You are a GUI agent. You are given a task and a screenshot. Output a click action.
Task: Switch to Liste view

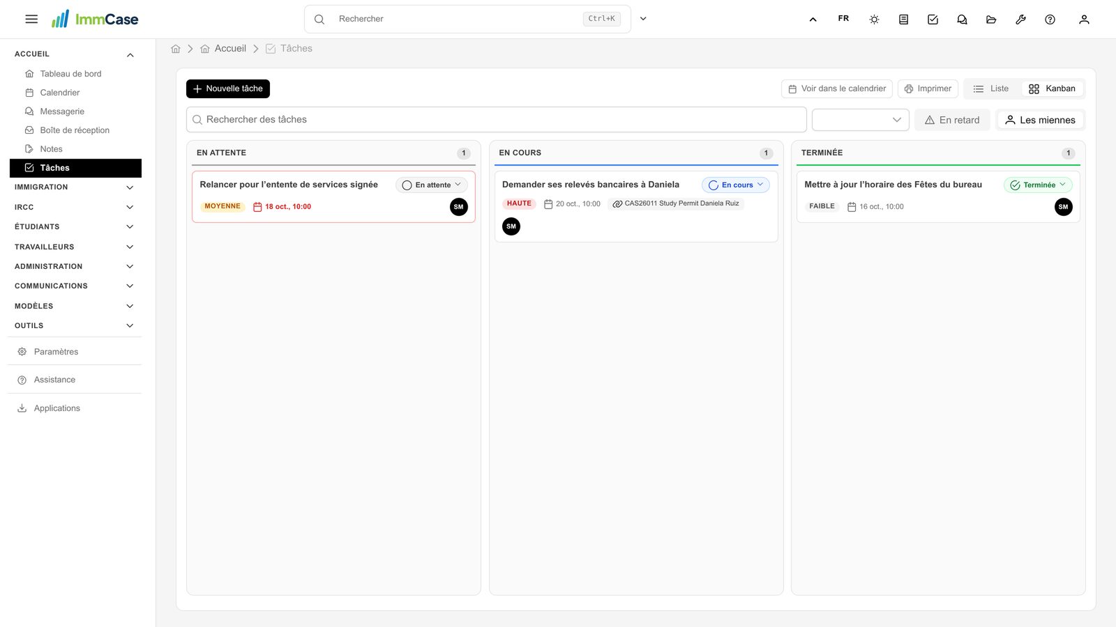[x=991, y=88]
